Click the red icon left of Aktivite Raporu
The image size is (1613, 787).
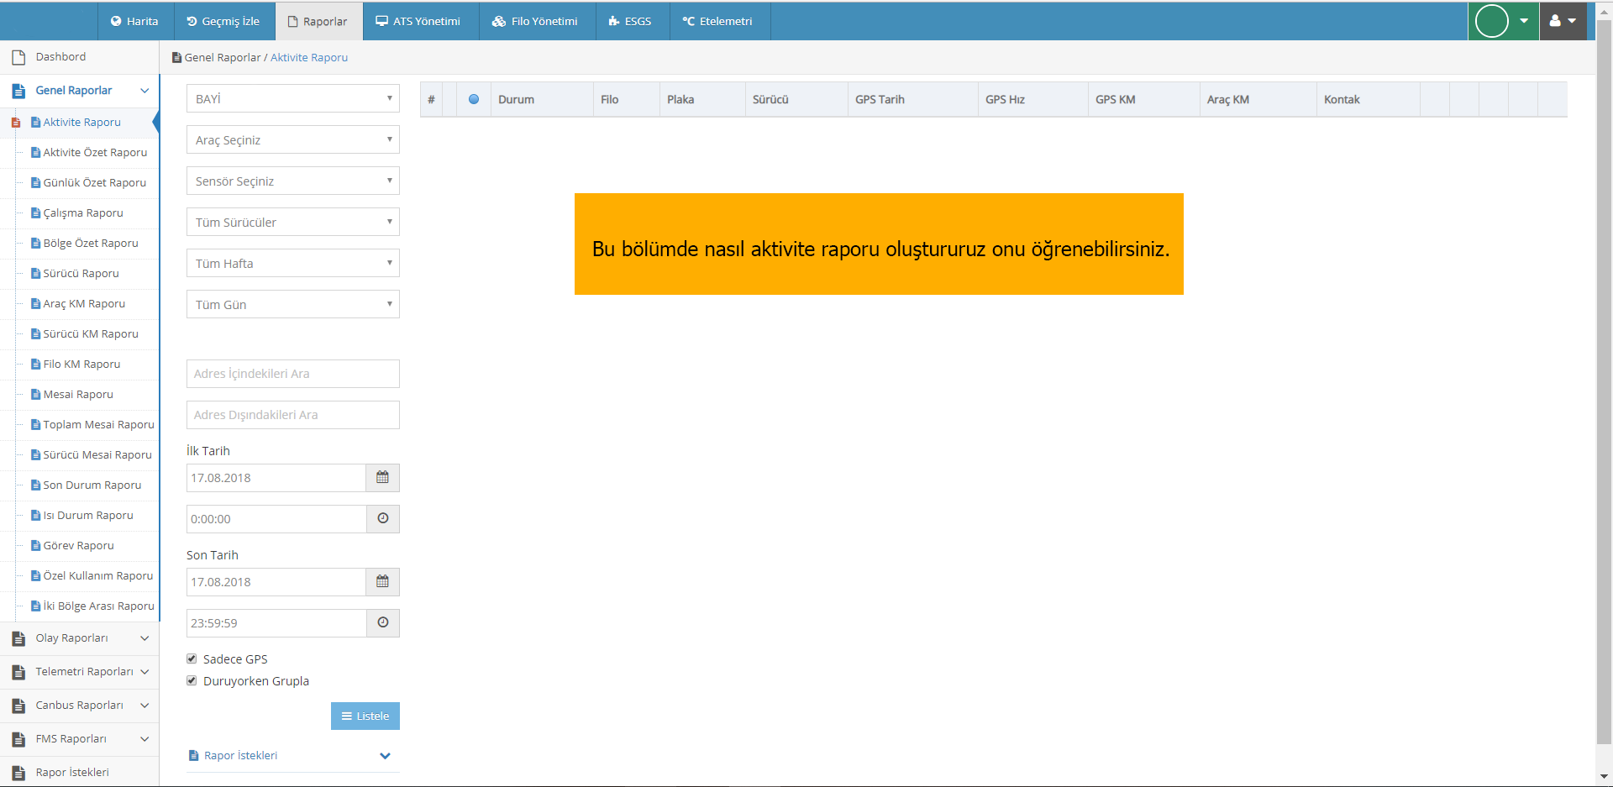click(x=15, y=123)
